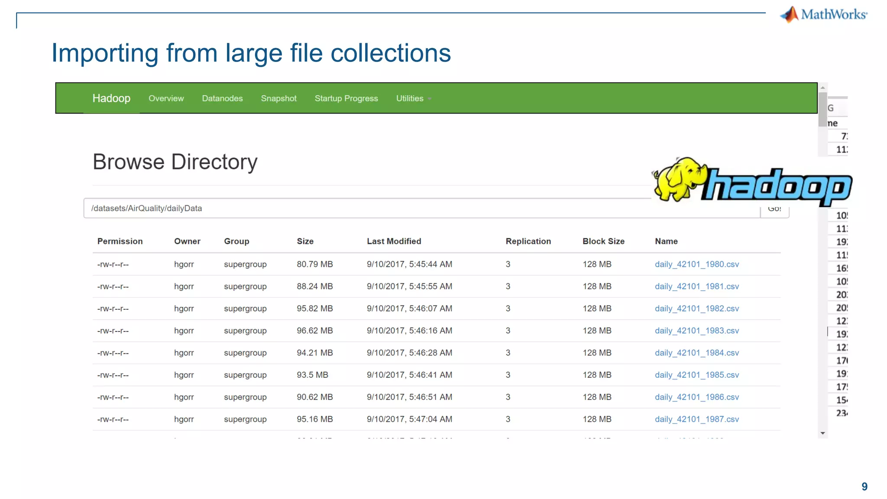
Task: Click the Hadoop elephant logo
Action: (752, 181)
